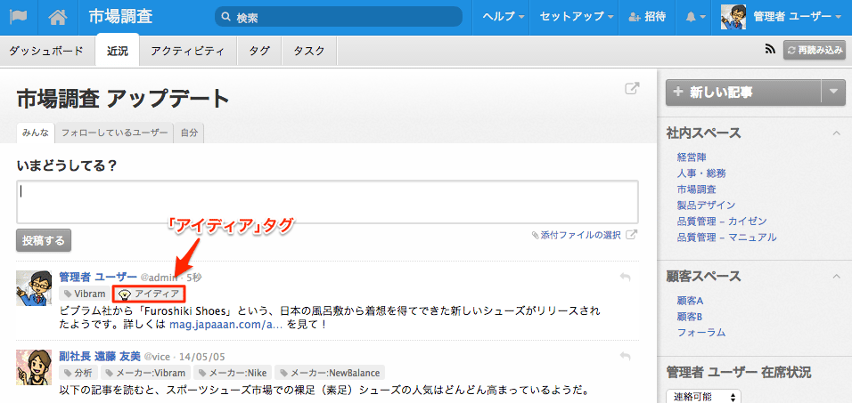
Task: Collapse the 顧客スペース section
Action: click(x=836, y=276)
